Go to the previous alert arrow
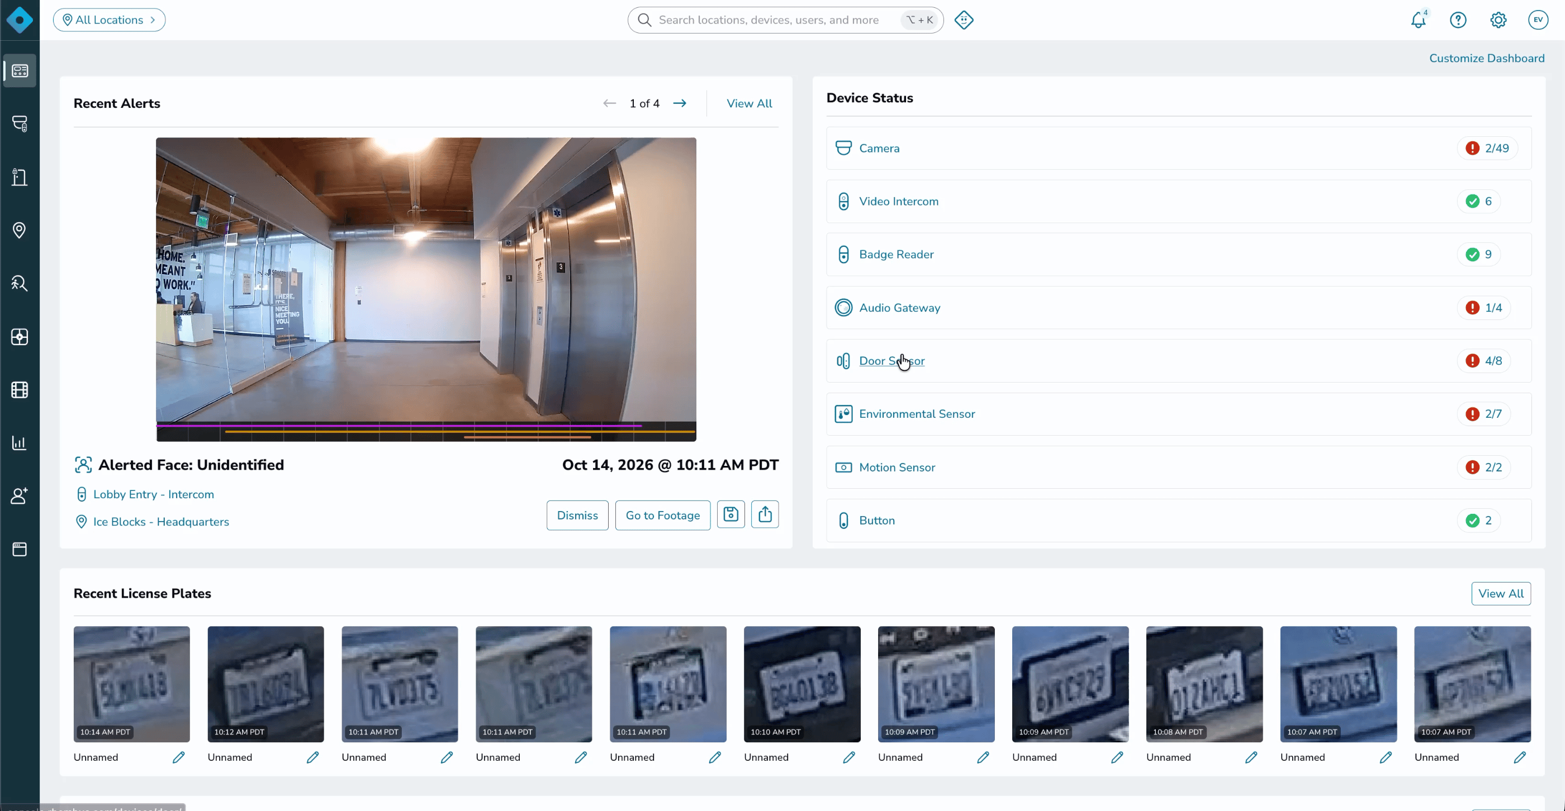Viewport: 1565px width, 811px height. pos(609,103)
